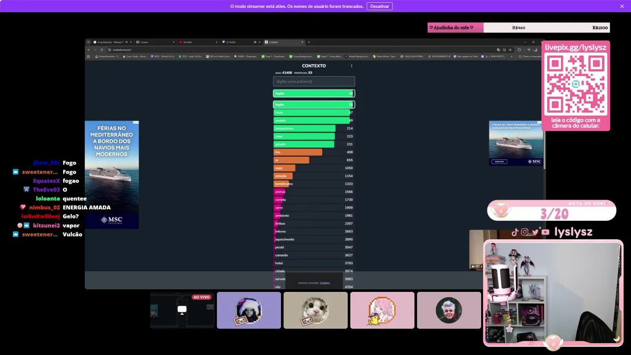Click chat user loloanta
This screenshot has height=355, width=631.
click(x=48, y=199)
